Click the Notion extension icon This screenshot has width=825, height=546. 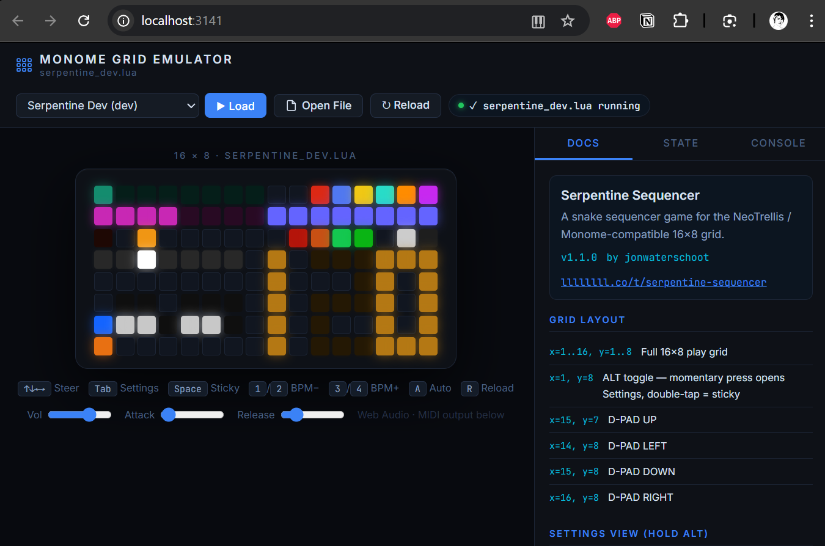point(647,20)
